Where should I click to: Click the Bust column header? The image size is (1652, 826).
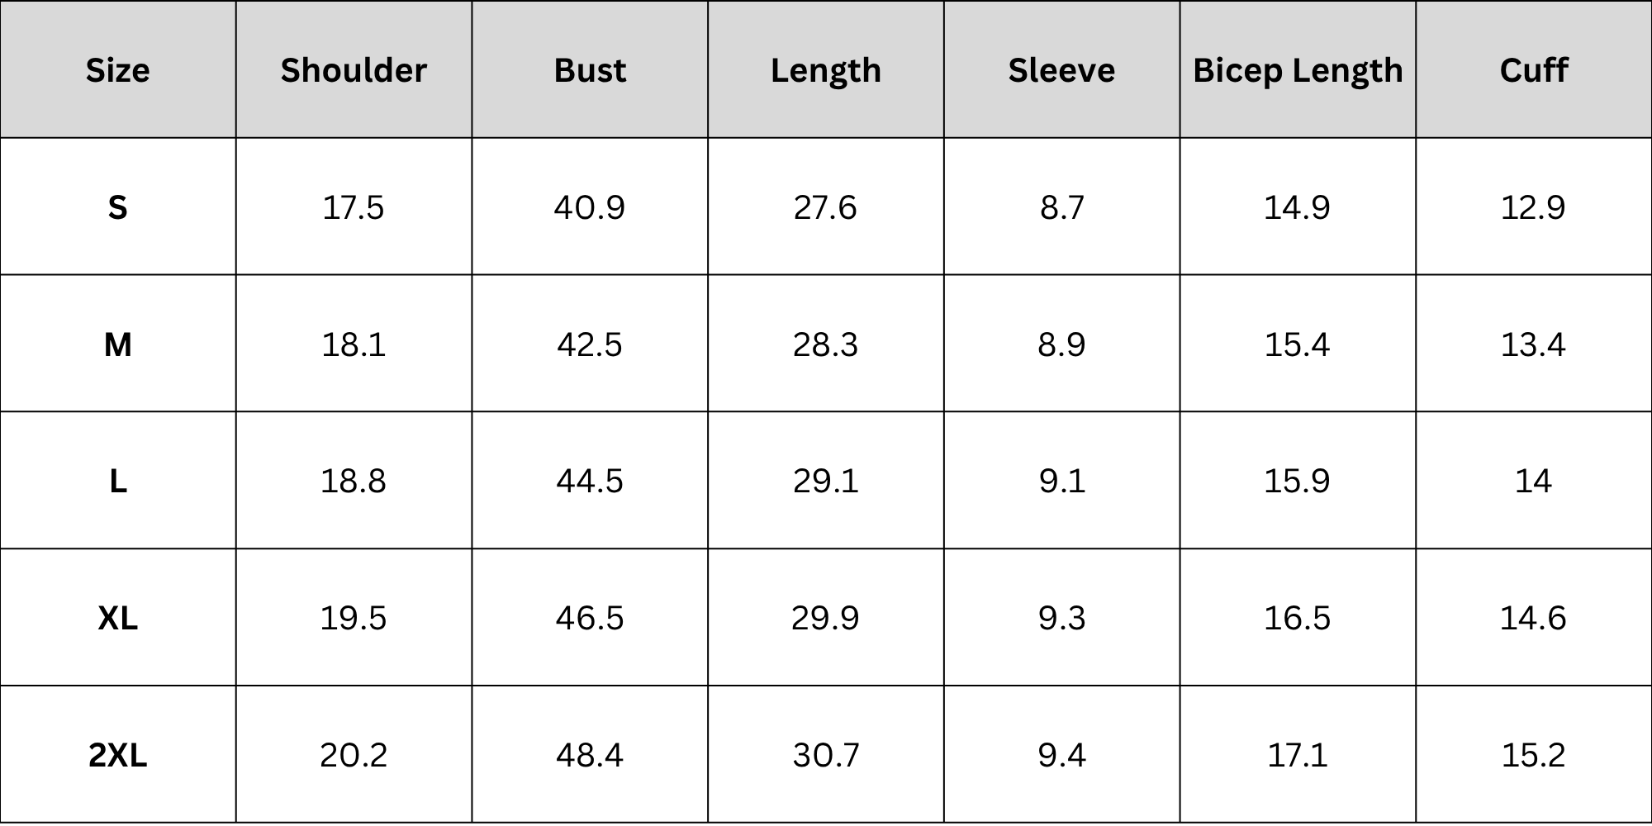[x=590, y=70]
